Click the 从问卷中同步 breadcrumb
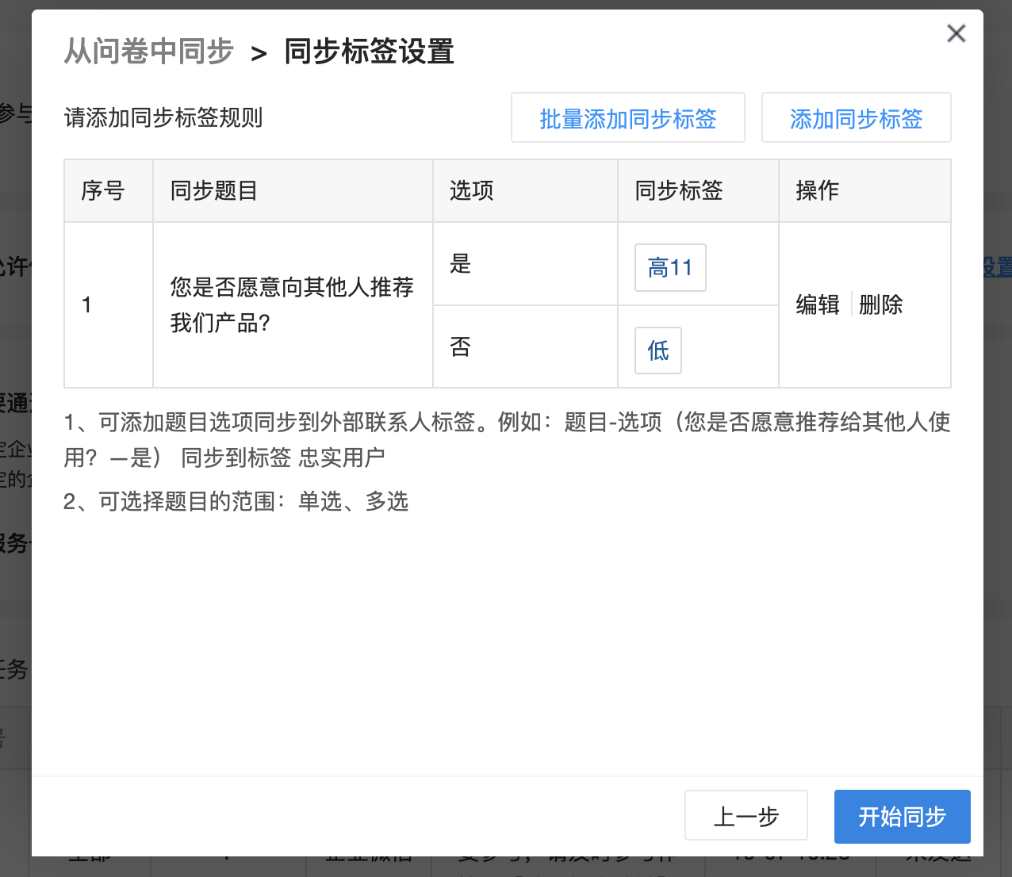This screenshot has width=1012, height=877. [x=149, y=52]
